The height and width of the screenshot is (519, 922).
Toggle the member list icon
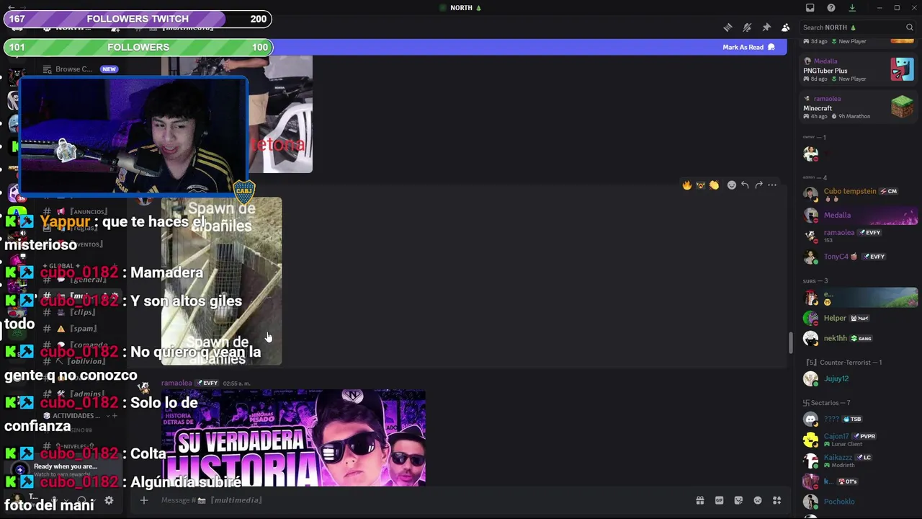(x=785, y=27)
